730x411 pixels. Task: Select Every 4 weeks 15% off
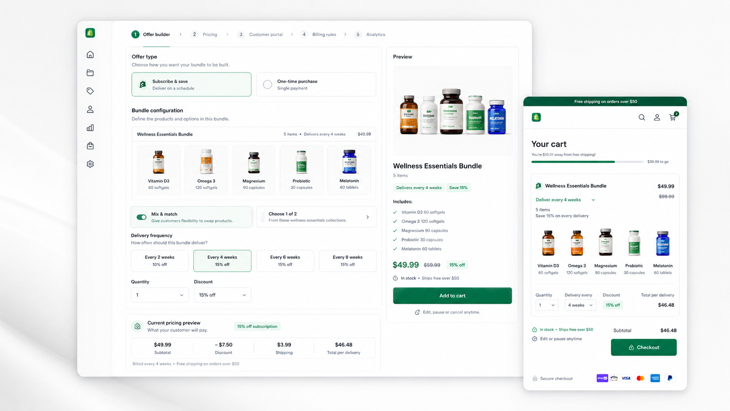pyautogui.click(x=222, y=261)
